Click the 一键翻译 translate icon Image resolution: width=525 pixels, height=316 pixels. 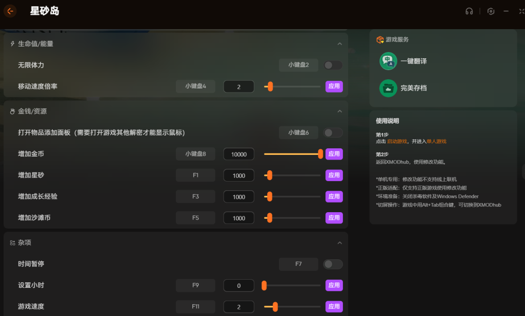tap(388, 61)
